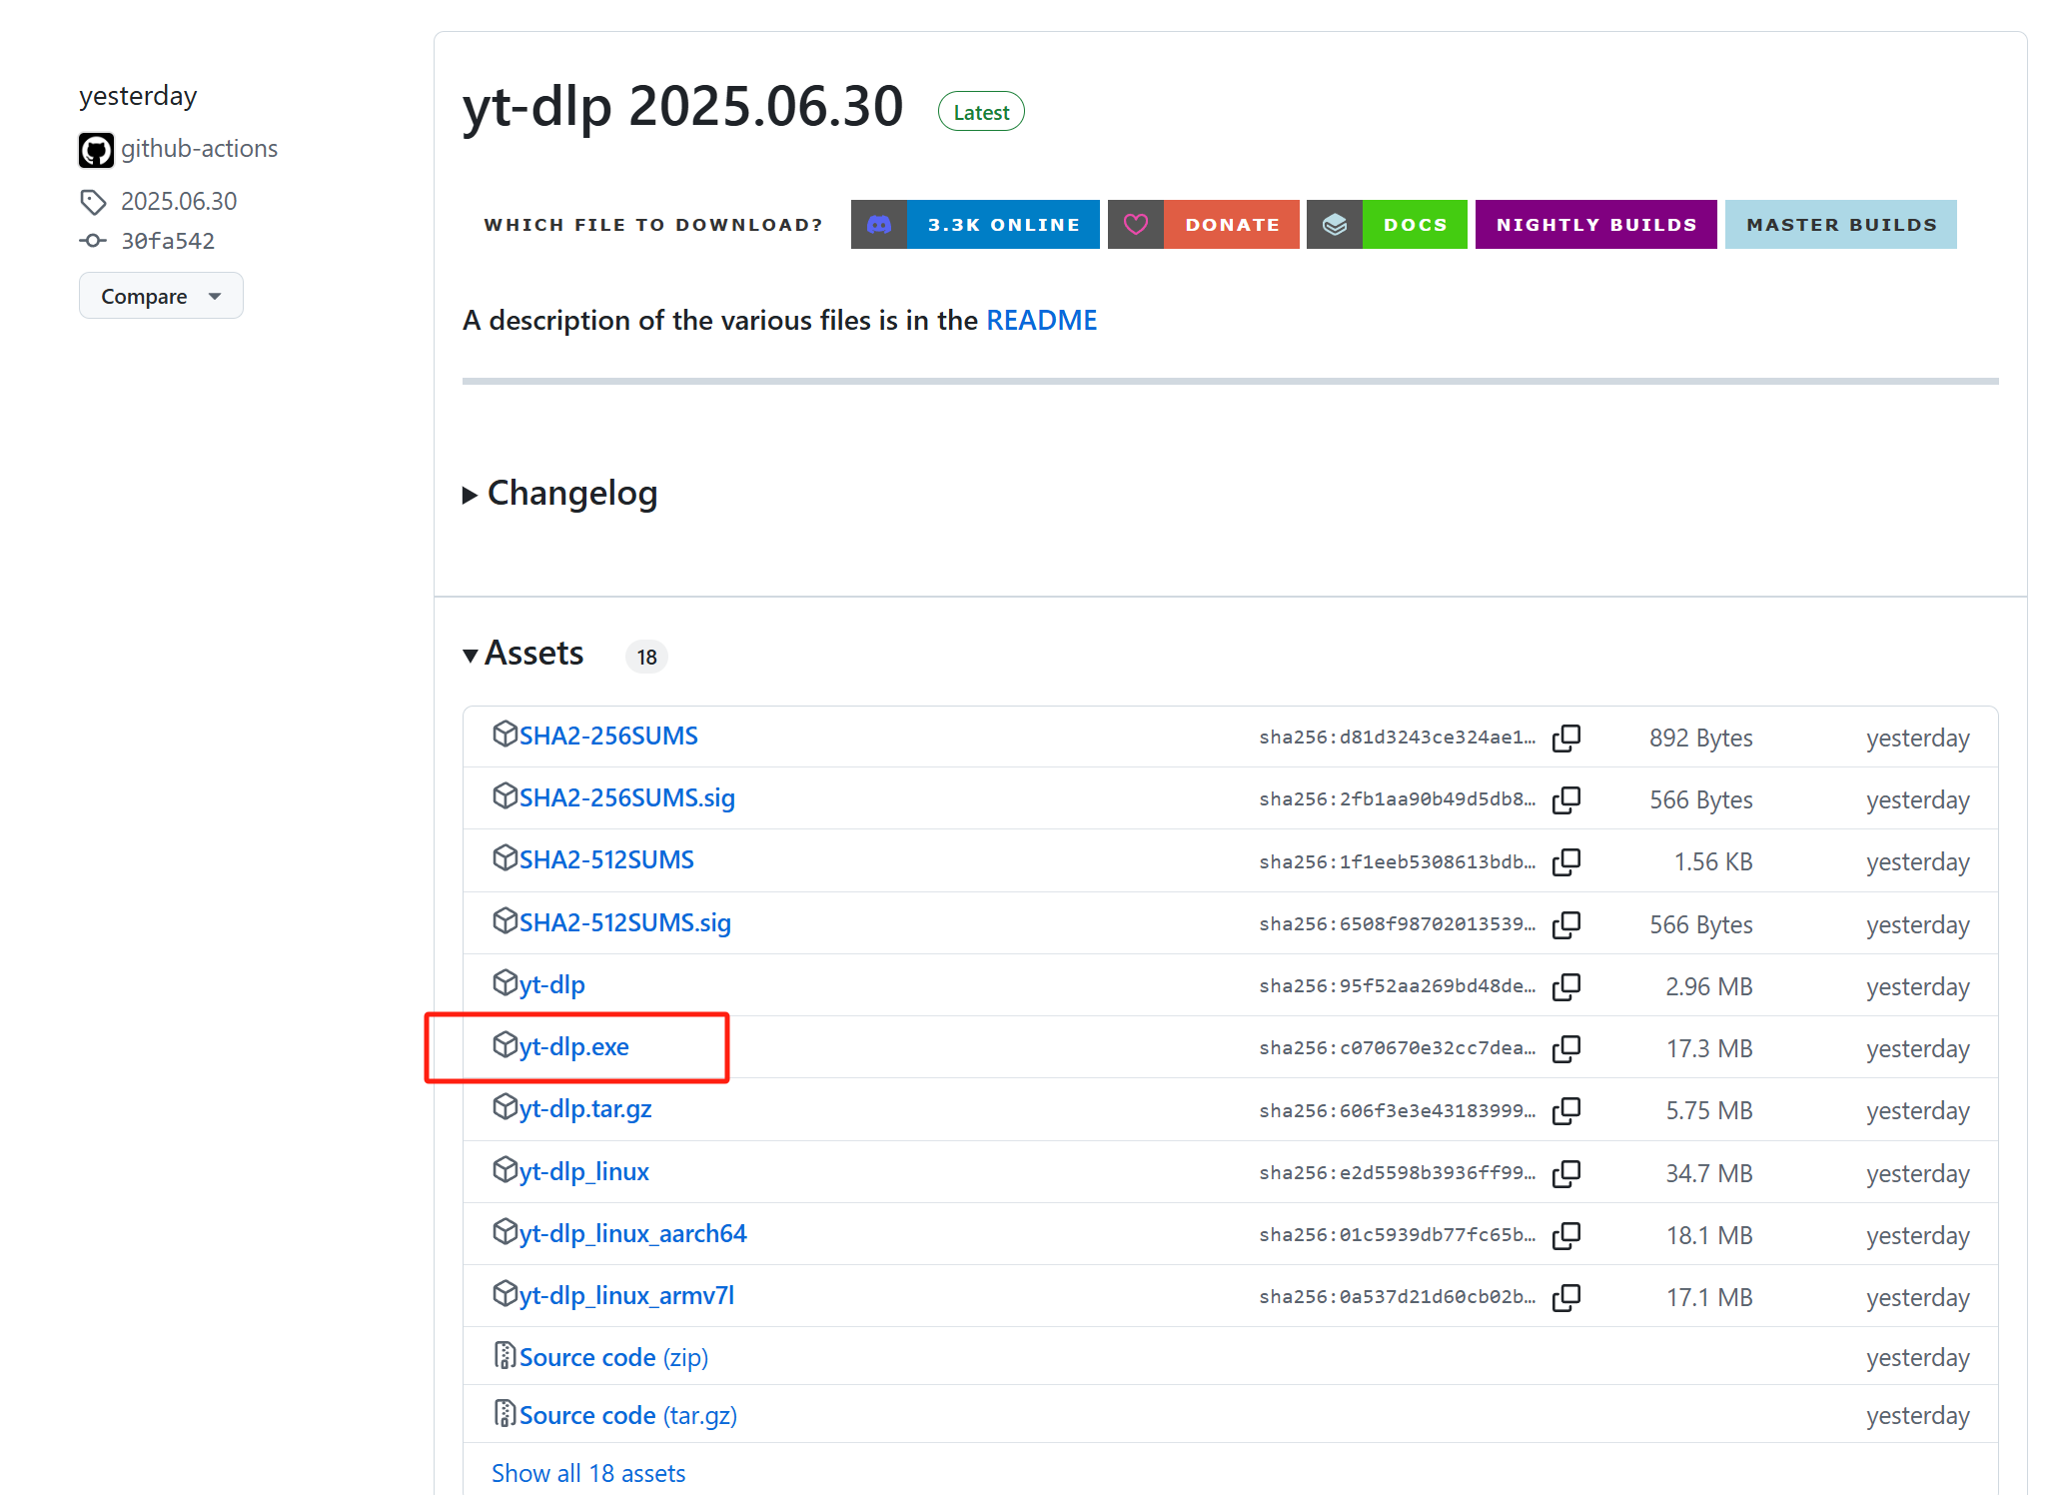The width and height of the screenshot is (2057, 1495).
Task: Download Source code (zip)
Action: pyautogui.click(x=612, y=1358)
